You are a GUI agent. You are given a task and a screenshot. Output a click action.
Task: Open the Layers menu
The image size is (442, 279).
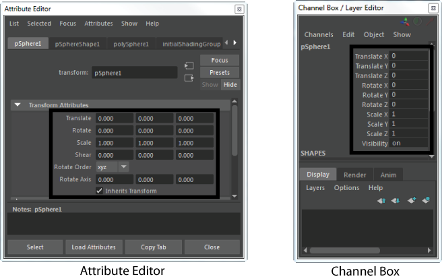(x=315, y=188)
